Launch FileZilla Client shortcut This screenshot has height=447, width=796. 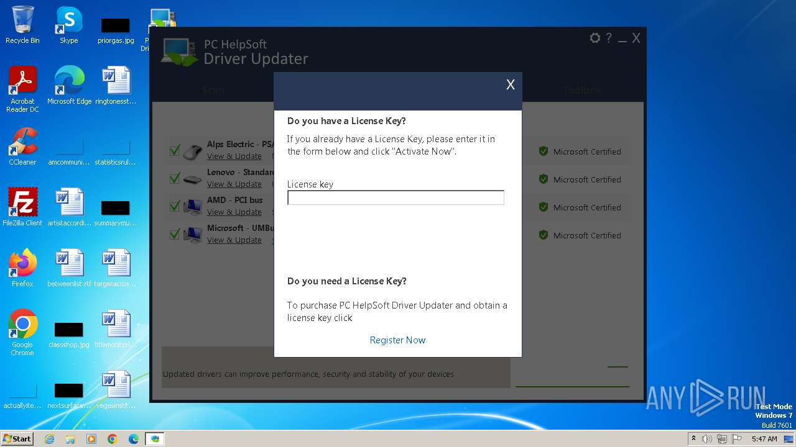click(22, 207)
